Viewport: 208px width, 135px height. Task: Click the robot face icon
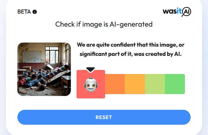pos(91,84)
